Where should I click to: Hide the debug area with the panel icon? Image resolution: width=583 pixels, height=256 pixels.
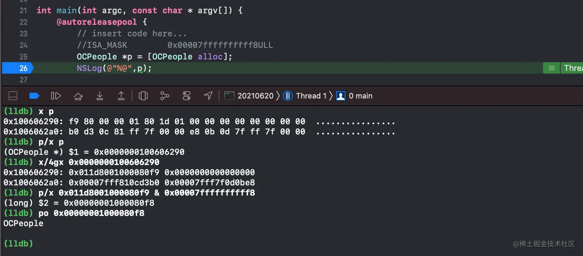tap(13, 96)
